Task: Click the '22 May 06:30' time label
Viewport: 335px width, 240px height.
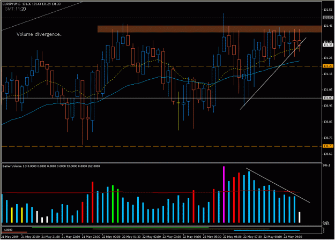Action: (x=232, y=237)
